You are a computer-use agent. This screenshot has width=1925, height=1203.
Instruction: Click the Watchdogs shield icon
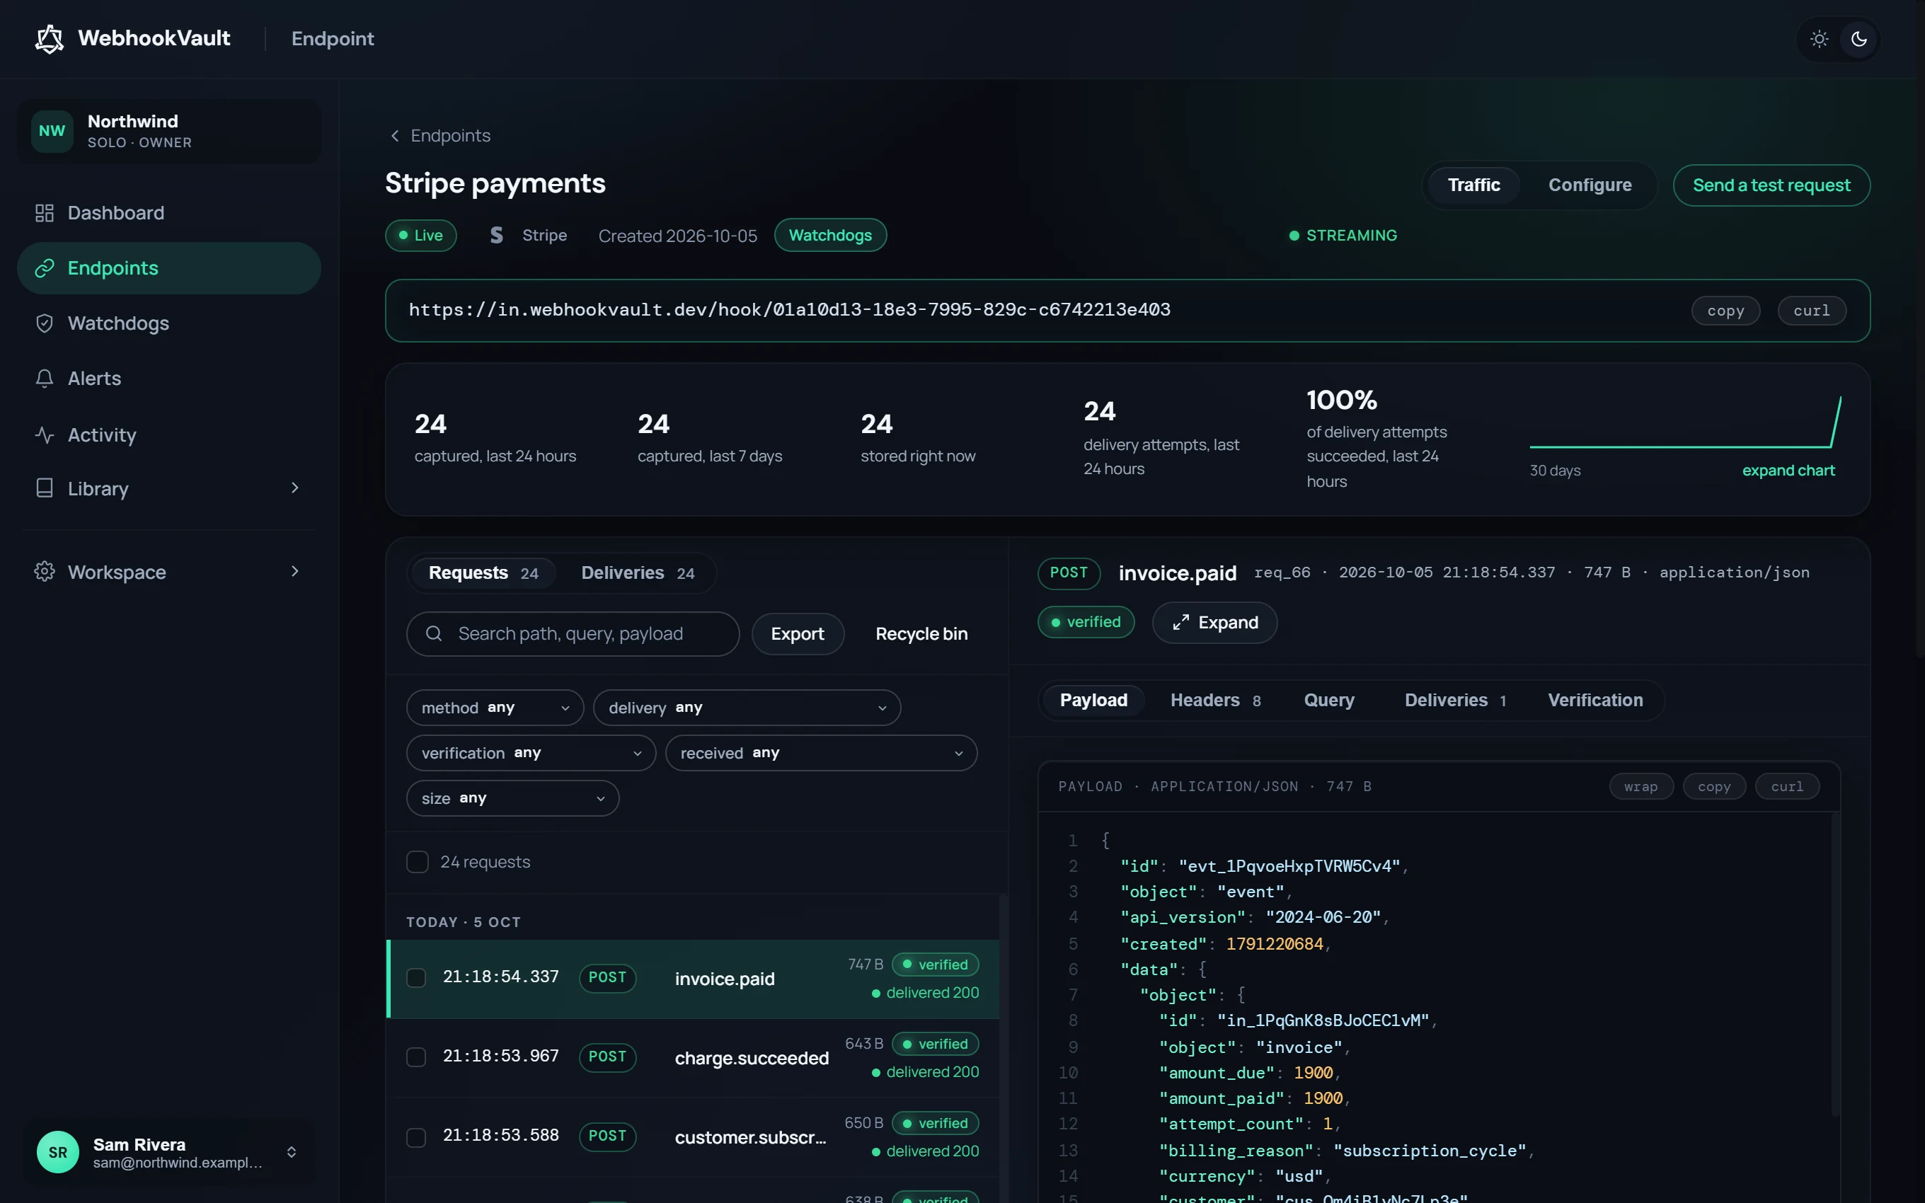(x=45, y=323)
